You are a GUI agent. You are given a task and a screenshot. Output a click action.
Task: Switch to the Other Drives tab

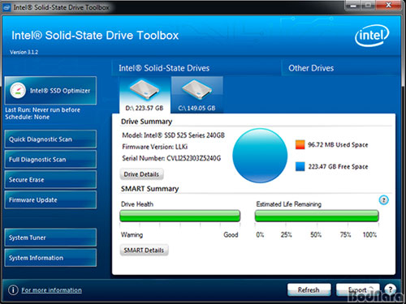coord(311,68)
